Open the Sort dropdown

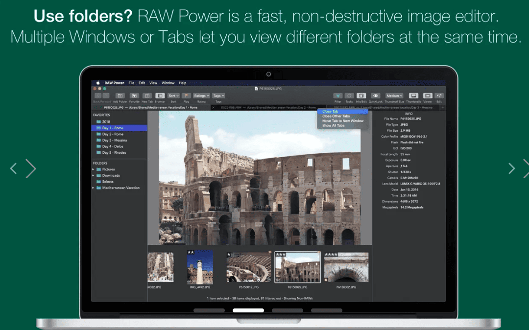click(x=173, y=96)
